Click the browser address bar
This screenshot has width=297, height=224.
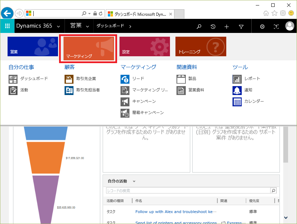pyautogui.click(x=56, y=13)
